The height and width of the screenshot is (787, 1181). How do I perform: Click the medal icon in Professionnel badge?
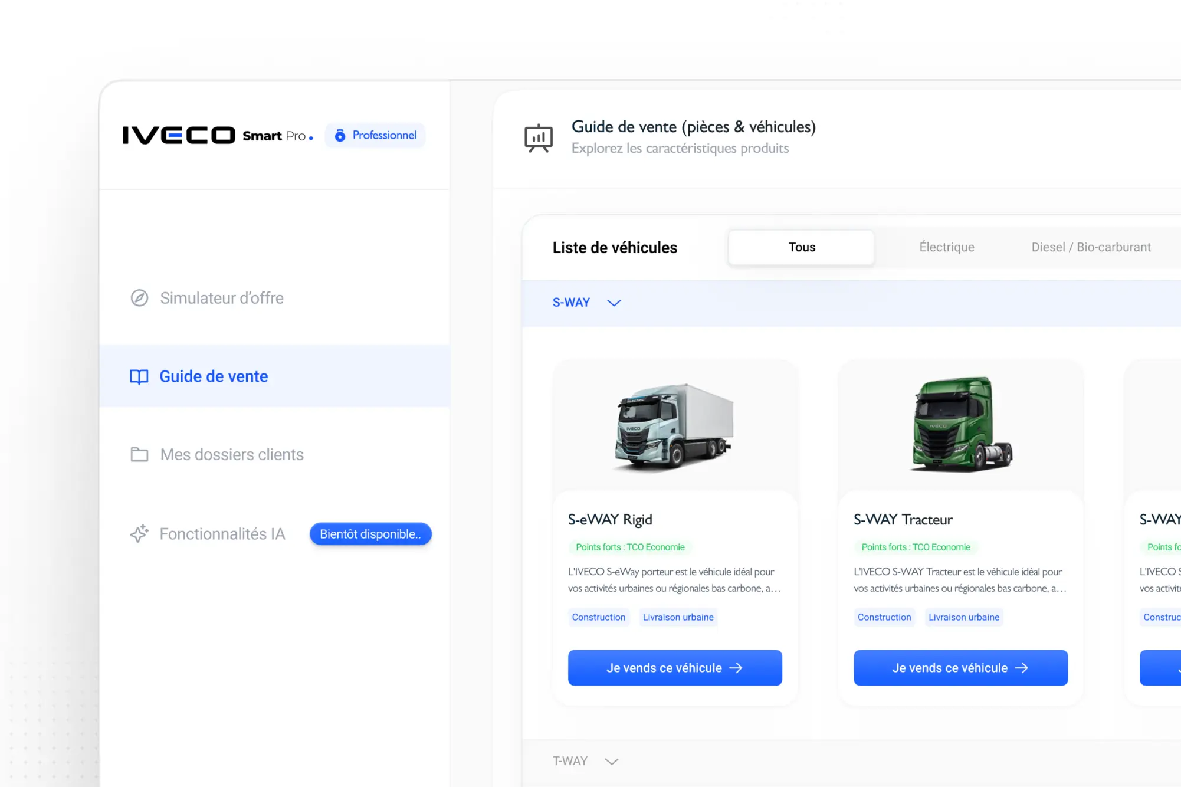coord(340,135)
